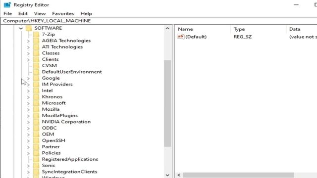The height and width of the screenshot is (178, 317).
Task: Select the (Default) value name
Action: (x=196, y=37)
